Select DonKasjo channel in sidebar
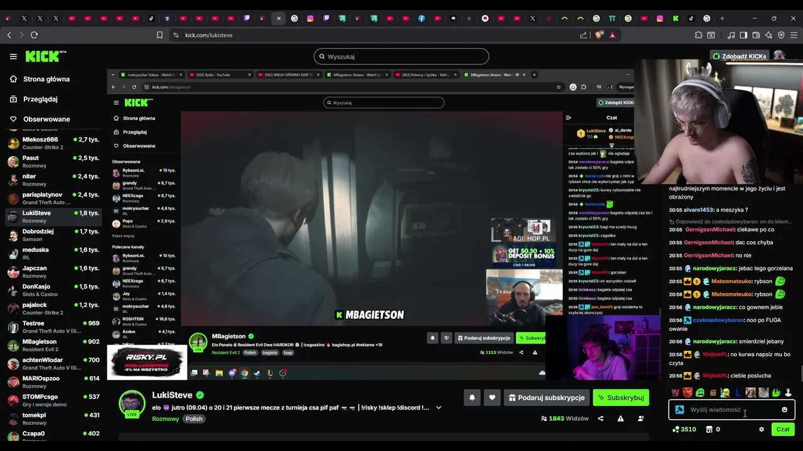Image resolution: width=803 pixels, height=451 pixels. click(x=53, y=290)
